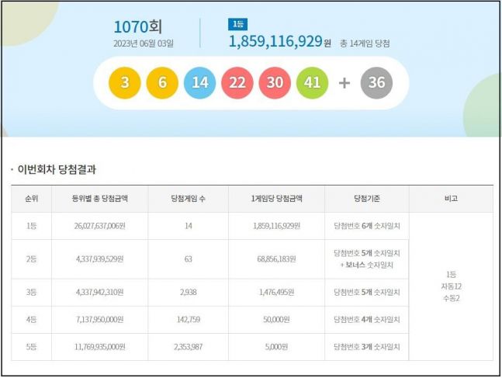502x378 pixels.
Task: Select the gray bonus ball 36
Action: [x=377, y=83]
